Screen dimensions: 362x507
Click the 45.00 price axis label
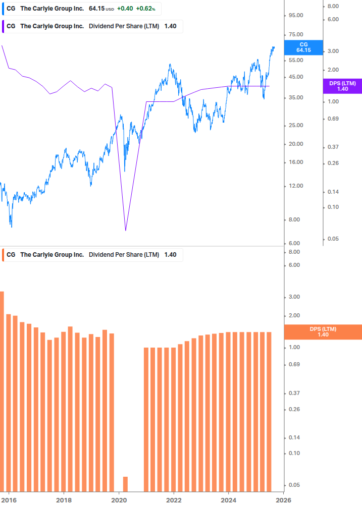click(x=296, y=77)
